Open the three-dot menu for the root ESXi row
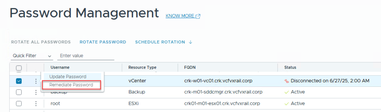Viewport: 381px width, 112px height. [36, 104]
